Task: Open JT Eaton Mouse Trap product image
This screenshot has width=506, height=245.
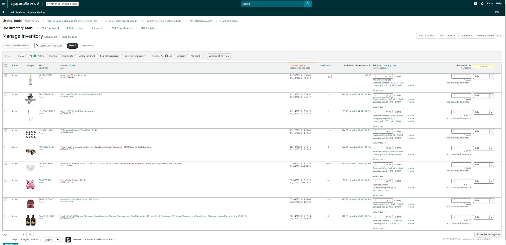Action: 31,134
